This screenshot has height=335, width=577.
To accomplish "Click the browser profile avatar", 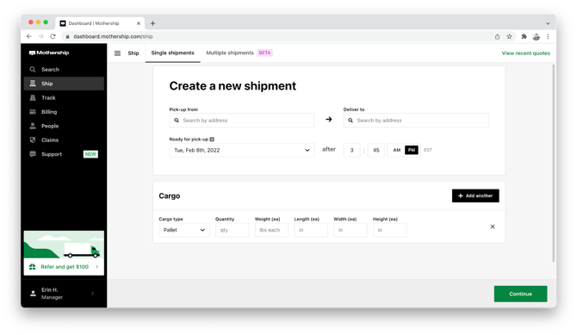I will point(537,36).
